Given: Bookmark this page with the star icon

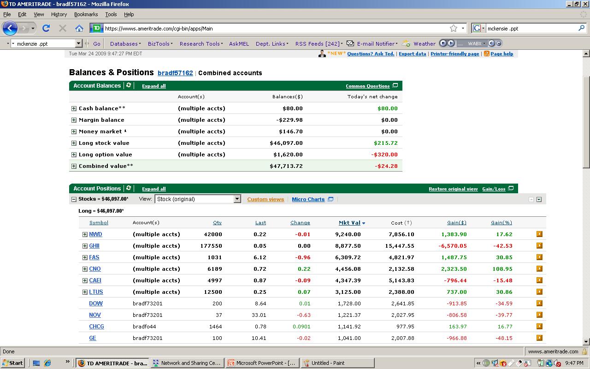Looking at the screenshot, I should pyautogui.click(x=454, y=28).
